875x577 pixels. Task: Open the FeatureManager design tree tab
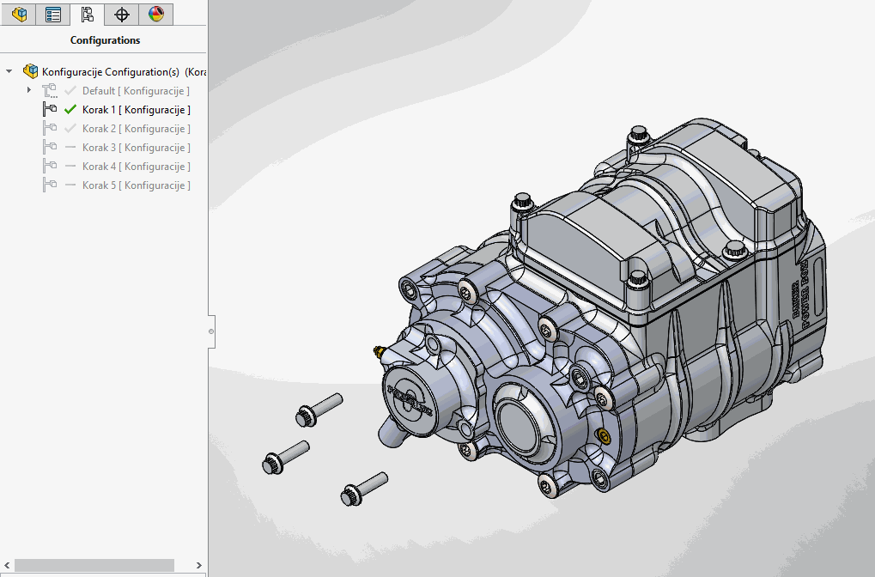(18, 15)
